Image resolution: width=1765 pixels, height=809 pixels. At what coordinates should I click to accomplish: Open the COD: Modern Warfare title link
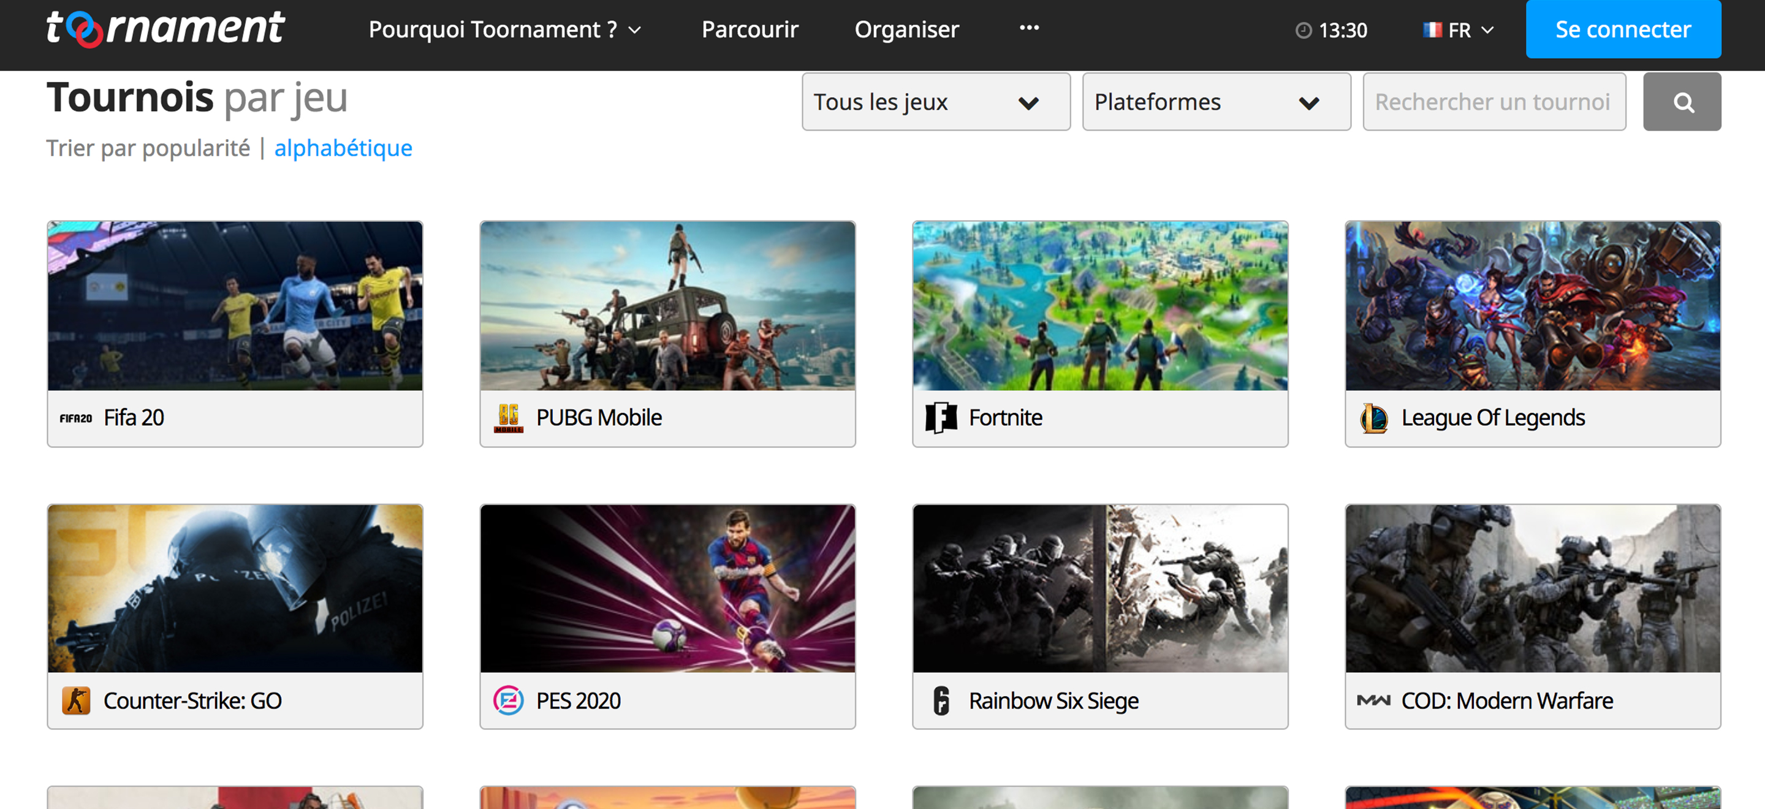1507,701
